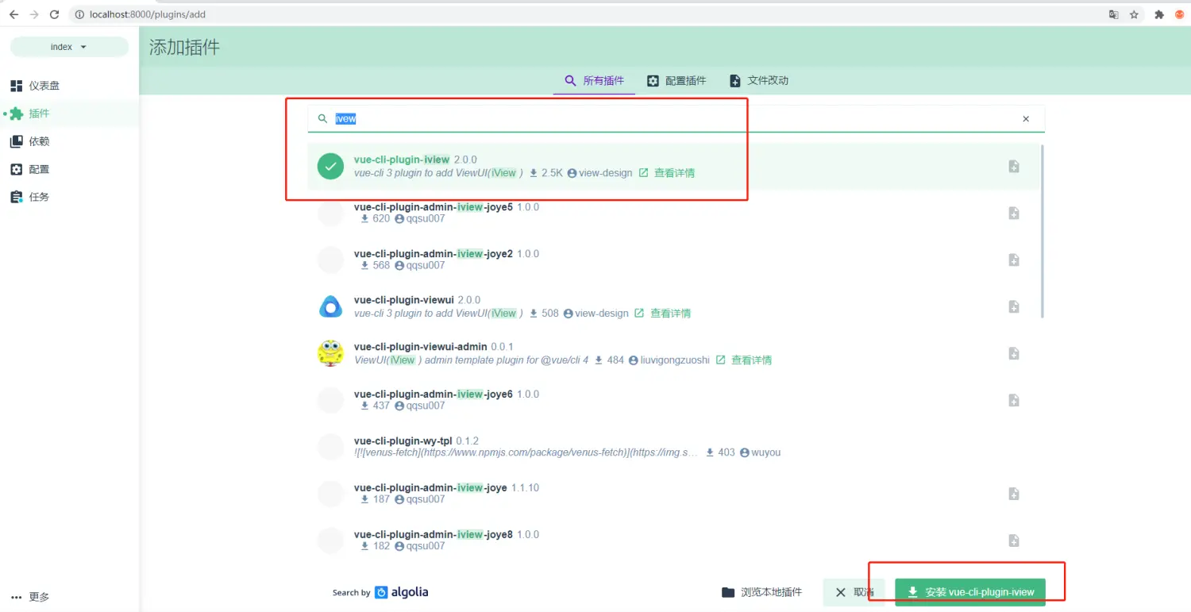The image size is (1191, 612).
Task: Go back with the browser back arrow
Action: tap(13, 14)
